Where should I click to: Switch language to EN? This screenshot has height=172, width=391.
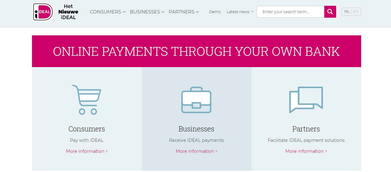pyautogui.click(x=356, y=12)
